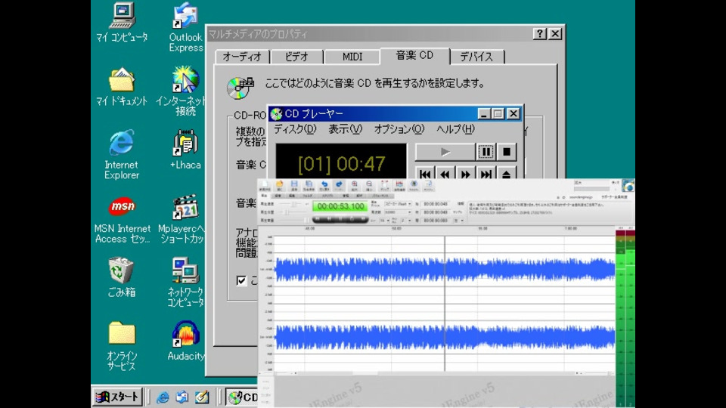726x408 pixels.
Task: Open the オプション(O) menu in CD Player
Action: click(x=399, y=129)
